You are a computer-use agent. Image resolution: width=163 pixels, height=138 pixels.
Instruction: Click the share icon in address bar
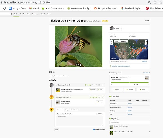coord(155,2)
